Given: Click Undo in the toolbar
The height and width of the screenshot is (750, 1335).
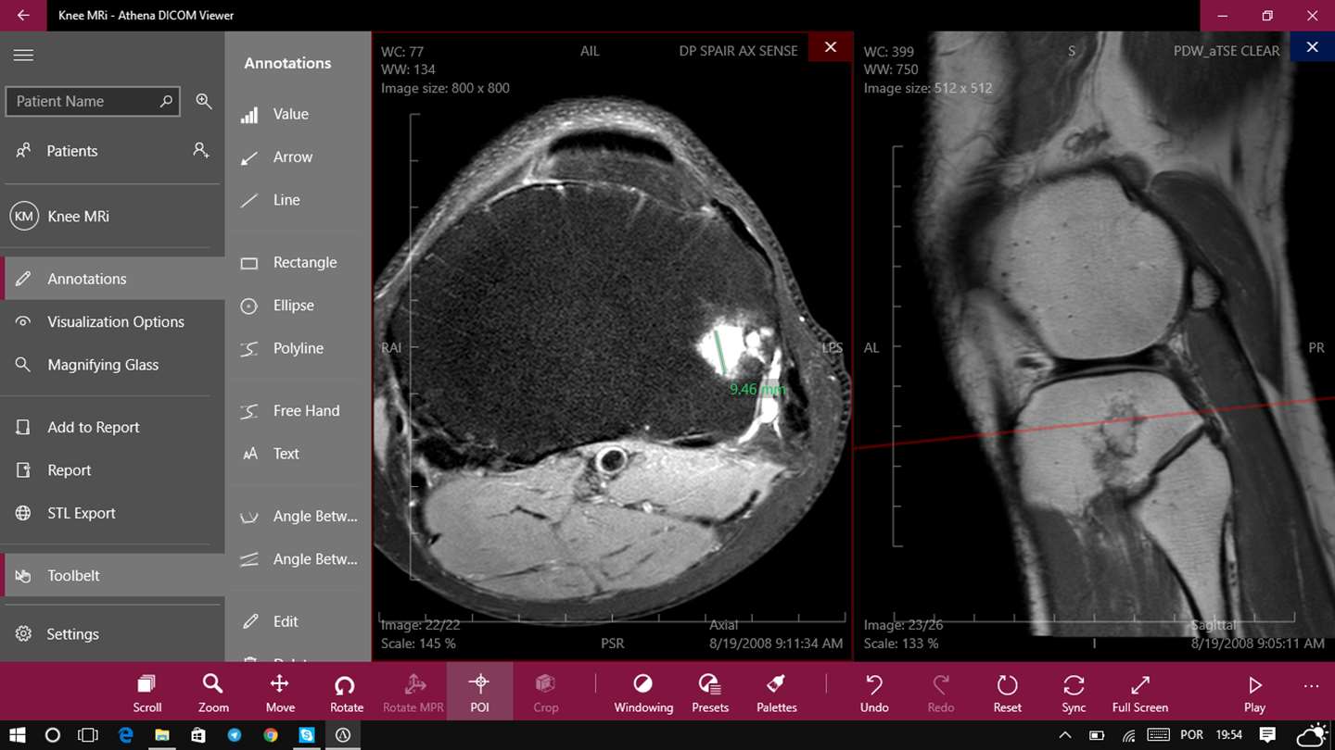Looking at the screenshot, I should (874, 693).
